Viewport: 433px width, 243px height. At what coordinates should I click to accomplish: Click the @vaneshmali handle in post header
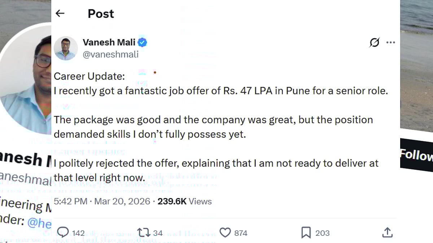(110, 55)
